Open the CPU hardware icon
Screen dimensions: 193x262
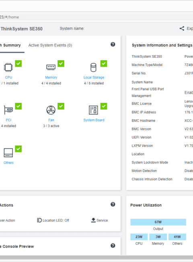coord(8,67)
